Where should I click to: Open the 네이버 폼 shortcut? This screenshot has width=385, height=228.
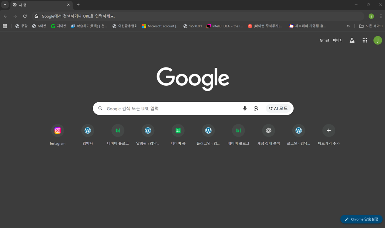[x=178, y=135]
